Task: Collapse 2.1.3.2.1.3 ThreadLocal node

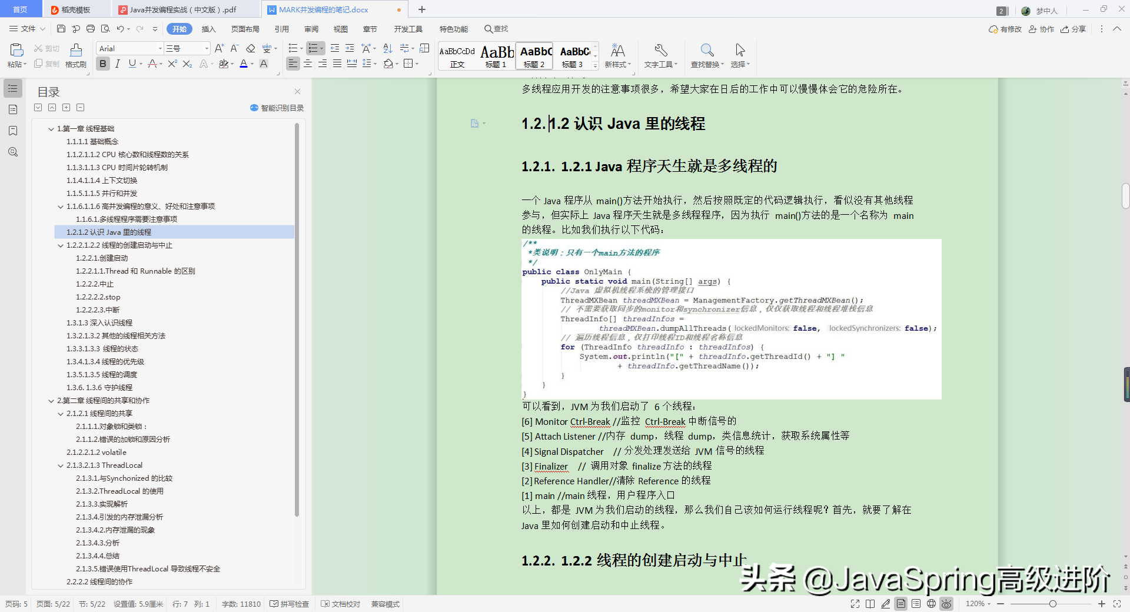Action: click(61, 465)
